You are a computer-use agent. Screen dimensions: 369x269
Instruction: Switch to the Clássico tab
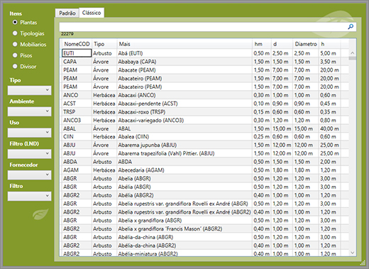coord(92,13)
